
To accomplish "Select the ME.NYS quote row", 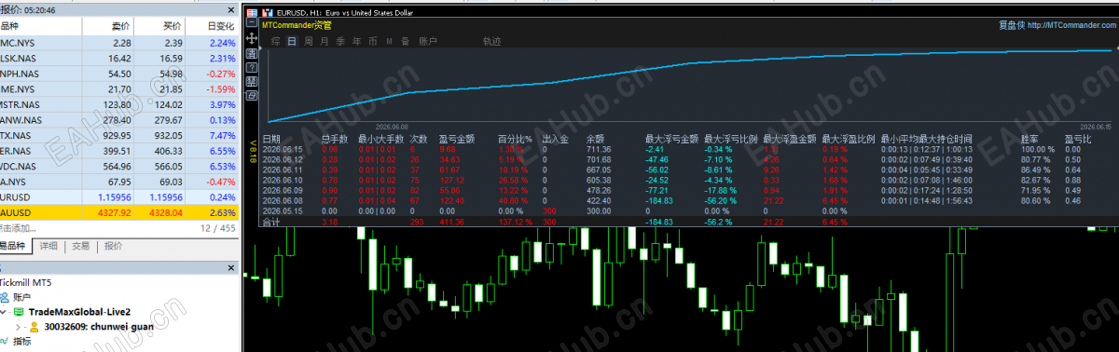I will [x=119, y=88].
